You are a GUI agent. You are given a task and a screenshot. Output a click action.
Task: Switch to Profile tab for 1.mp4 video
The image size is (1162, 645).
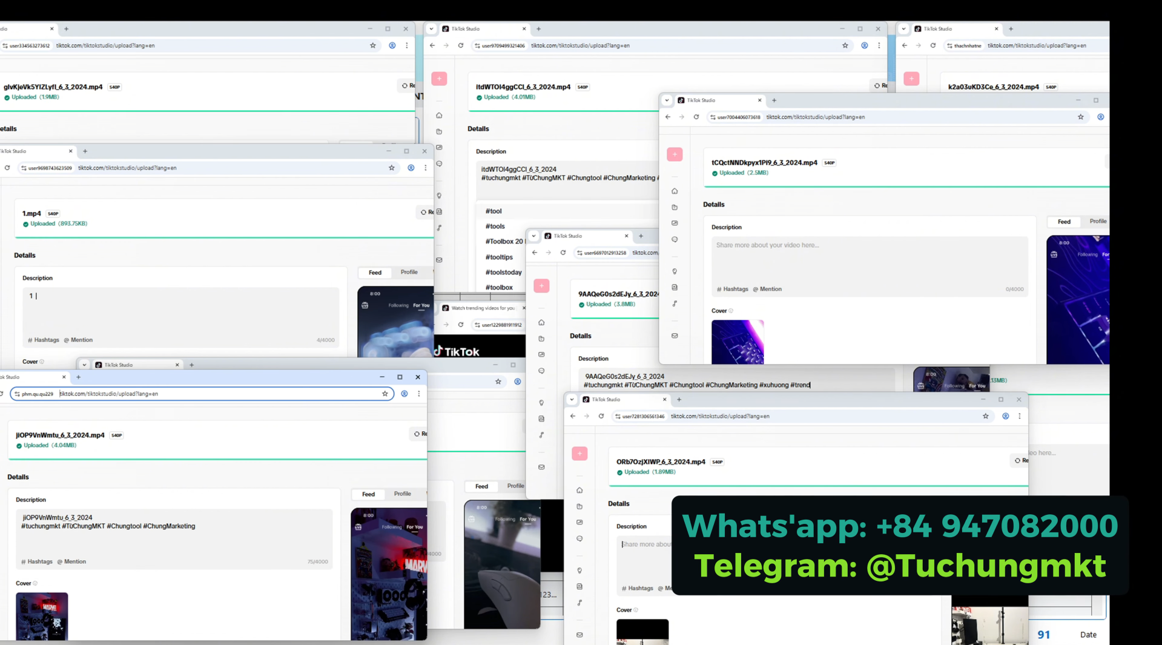(x=409, y=273)
